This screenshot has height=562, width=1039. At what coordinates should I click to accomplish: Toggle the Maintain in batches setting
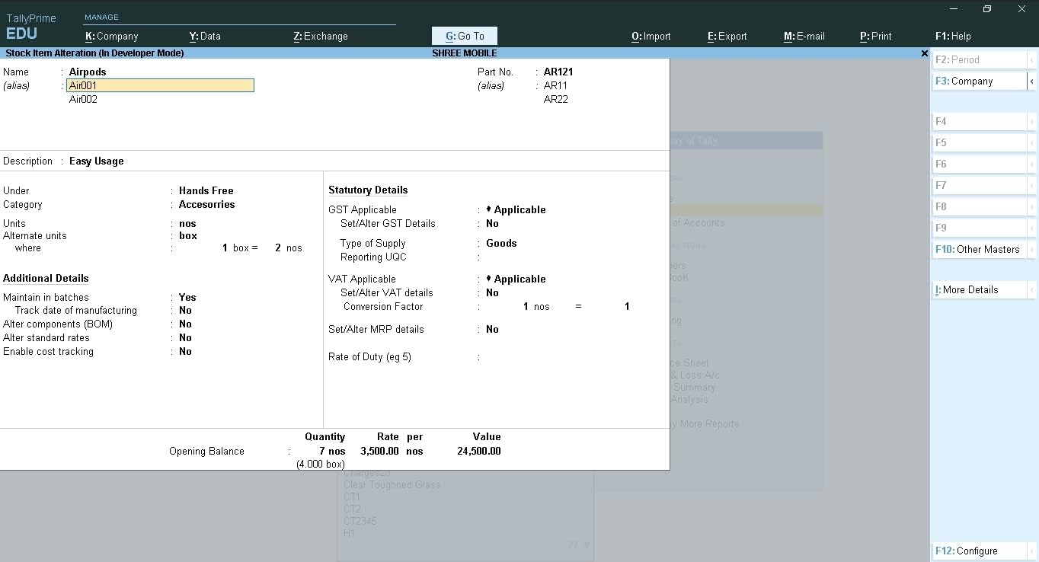click(187, 297)
